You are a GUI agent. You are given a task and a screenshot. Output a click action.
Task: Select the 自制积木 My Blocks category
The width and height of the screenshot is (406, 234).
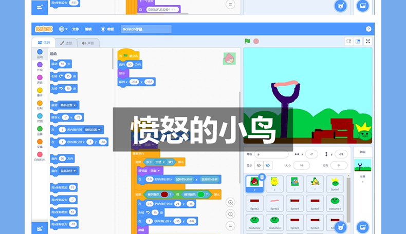[x=40, y=156]
